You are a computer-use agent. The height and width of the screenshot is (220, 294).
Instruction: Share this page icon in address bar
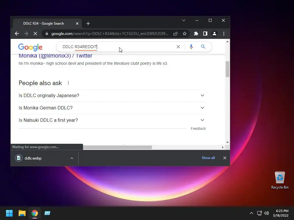pos(175,34)
